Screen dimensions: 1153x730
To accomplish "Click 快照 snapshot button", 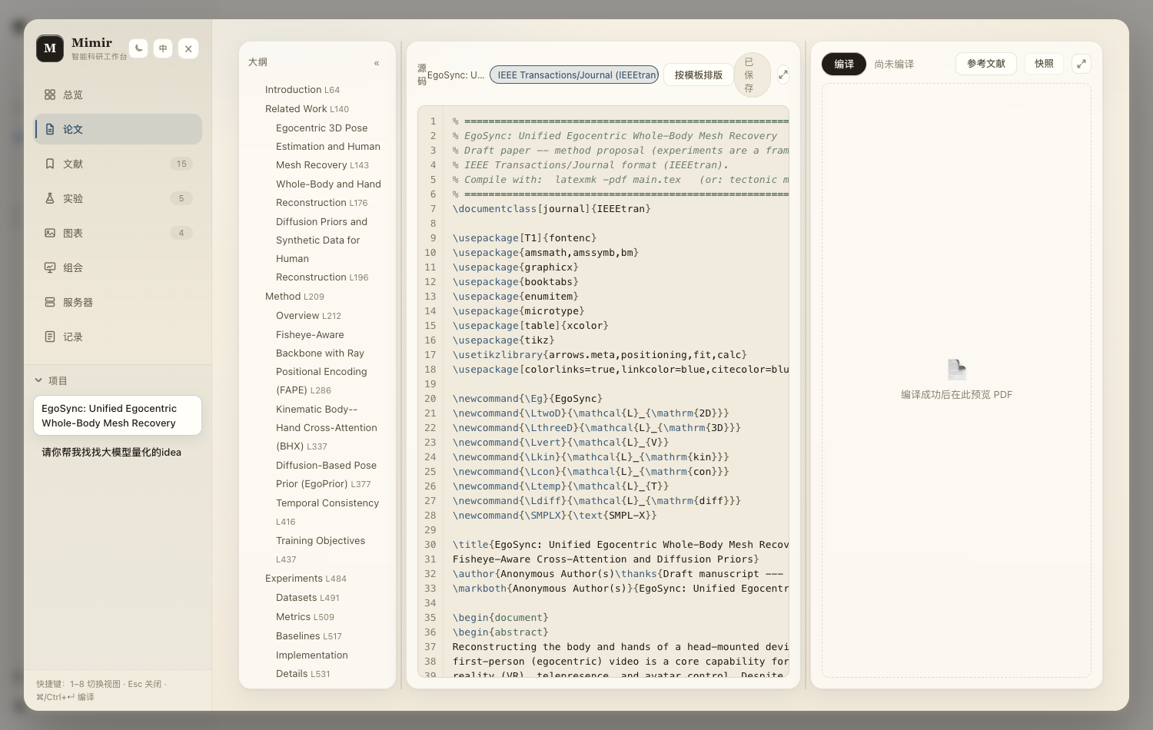I will pyautogui.click(x=1044, y=64).
